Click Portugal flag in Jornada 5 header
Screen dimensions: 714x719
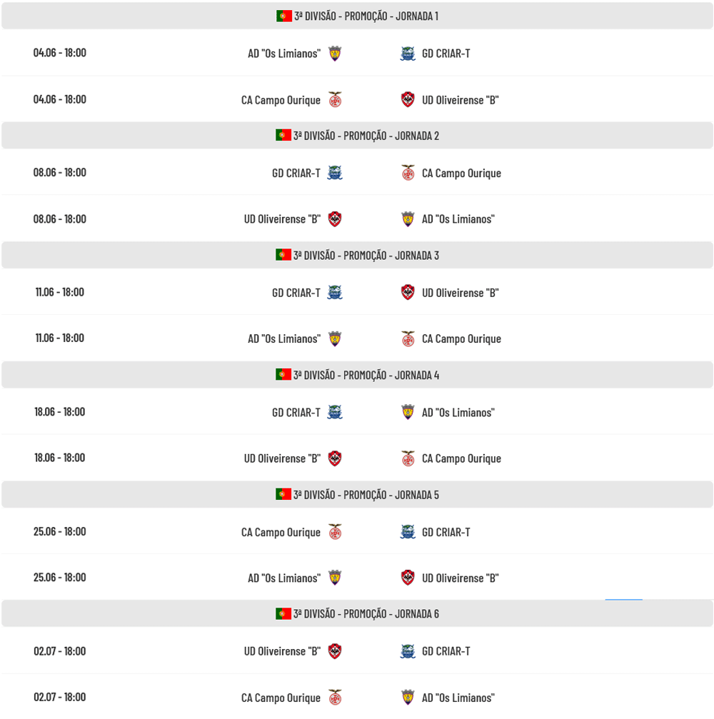[283, 494]
